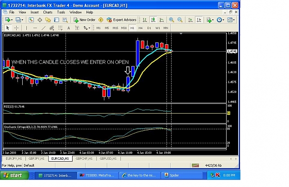The image size is (289, 187).
Task: Click the Windows start button
Action: pyautogui.click(x=14, y=175)
